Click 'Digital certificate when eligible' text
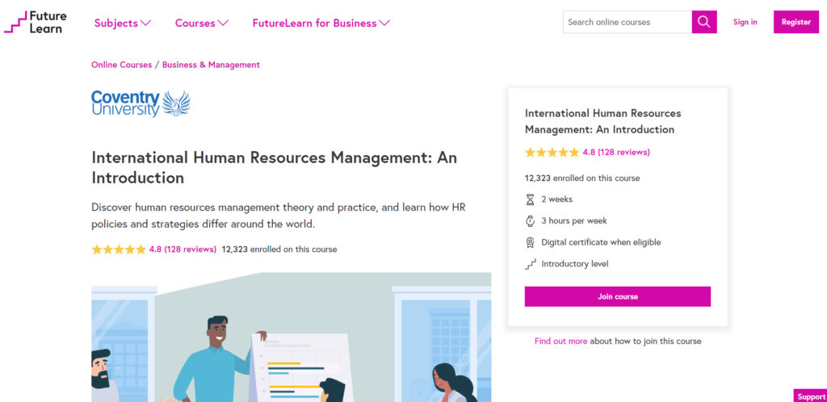Viewport: 827px width, 402px height. point(601,242)
